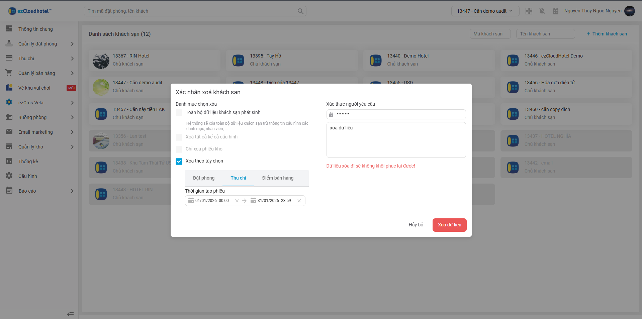
Task: Clear the end date with X icon
Action: (x=299, y=201)
